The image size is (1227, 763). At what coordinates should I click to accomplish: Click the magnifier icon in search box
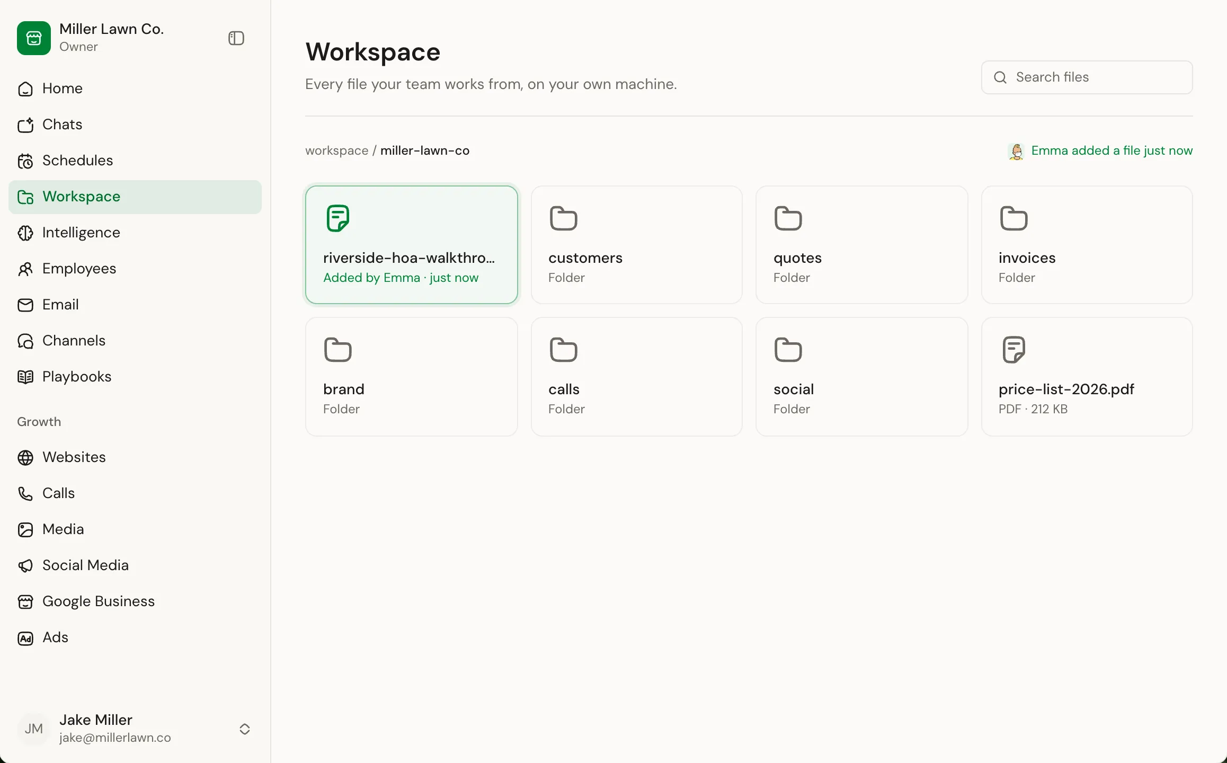point(1000,77)
